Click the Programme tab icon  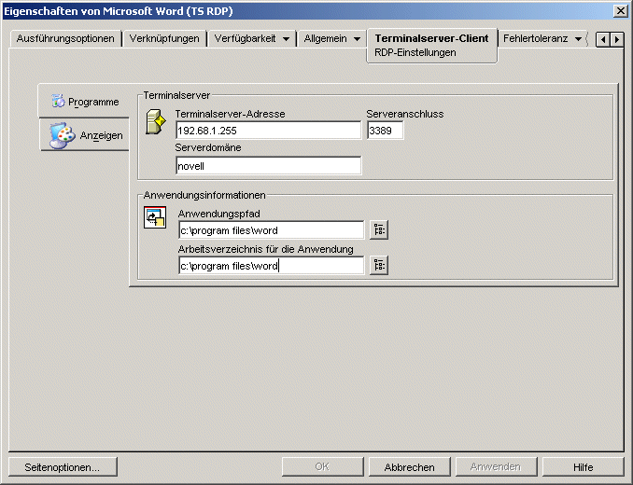point(58,101)
